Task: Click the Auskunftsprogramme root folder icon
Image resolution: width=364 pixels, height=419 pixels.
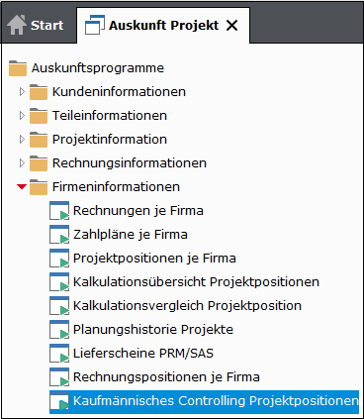Action: pyautogui.click(x=18, y=68)
